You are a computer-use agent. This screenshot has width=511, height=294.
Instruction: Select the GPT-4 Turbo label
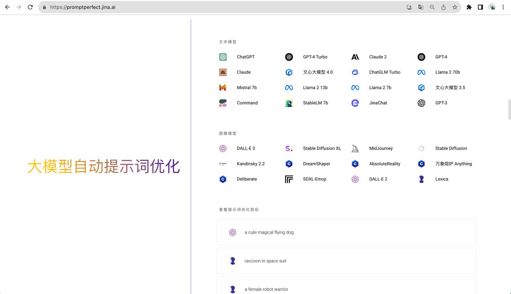pyautogui.click(x=315, y=57)
